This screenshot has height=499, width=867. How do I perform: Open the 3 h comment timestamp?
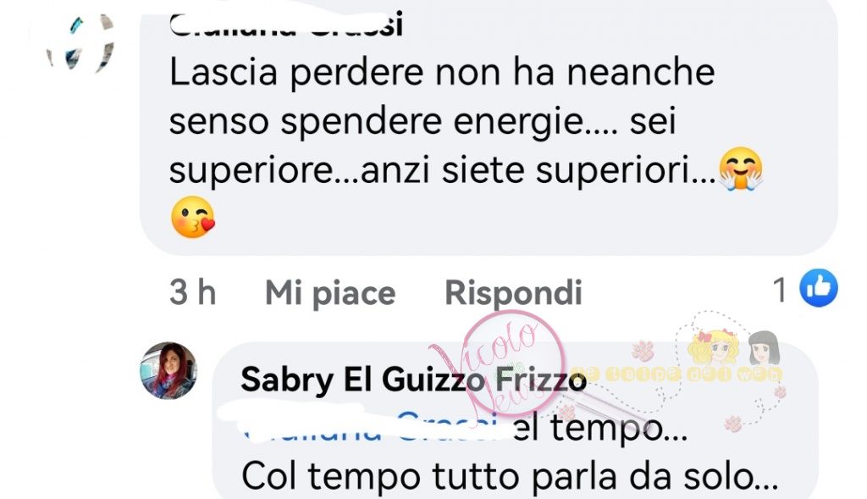pos(192,291)
